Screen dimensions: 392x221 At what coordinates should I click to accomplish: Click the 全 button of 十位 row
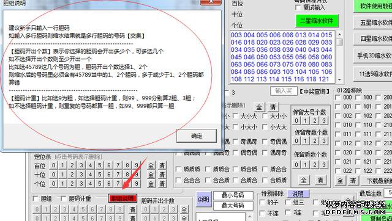(151, 175)
